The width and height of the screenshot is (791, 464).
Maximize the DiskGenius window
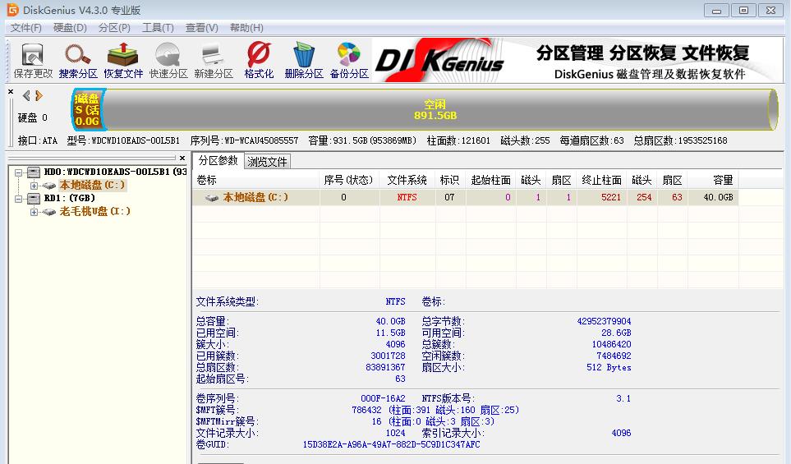click(743, 10)
